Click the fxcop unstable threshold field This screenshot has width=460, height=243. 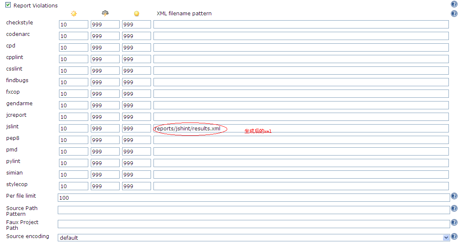point(137,94)
